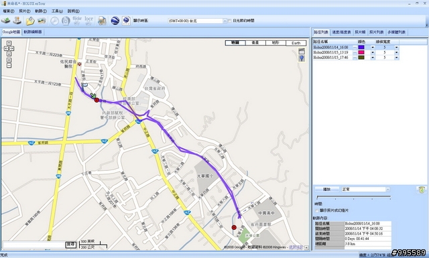Open color dropdown for track 2008/11/14_16:08

pos(373,48)
